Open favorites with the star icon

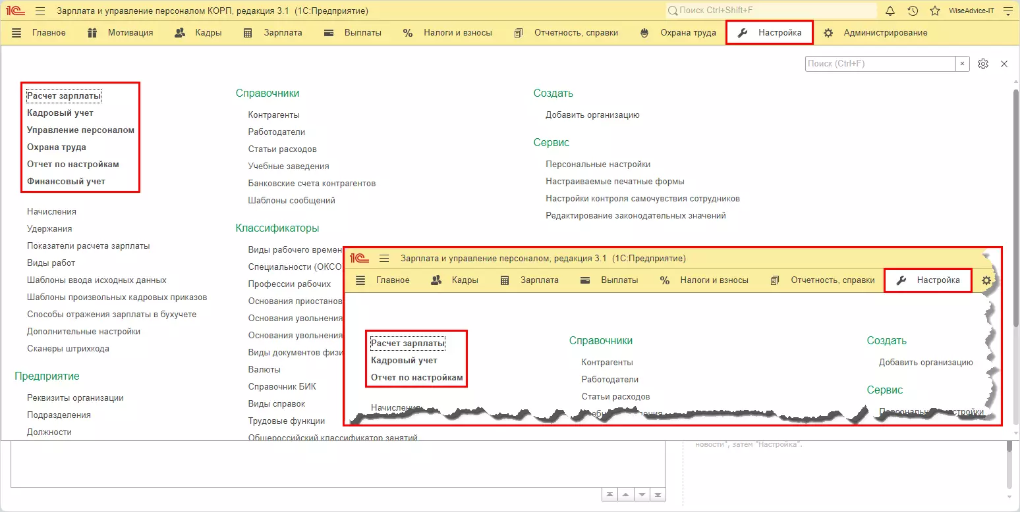934,11
